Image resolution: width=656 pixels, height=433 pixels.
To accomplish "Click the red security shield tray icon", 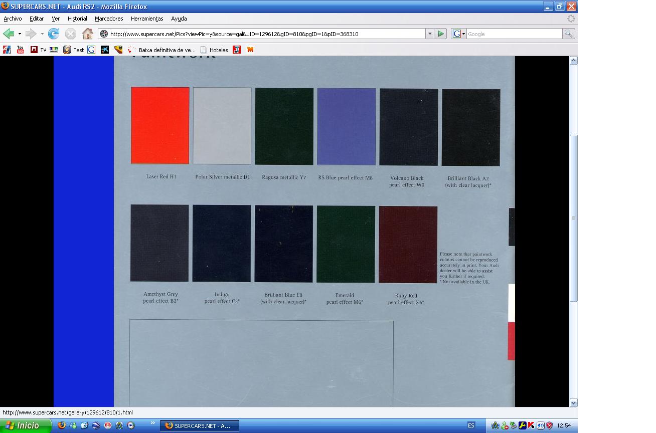I will (549, 425).
